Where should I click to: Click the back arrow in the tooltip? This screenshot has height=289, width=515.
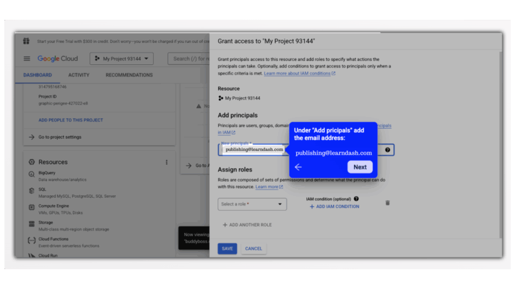coord(298,167)
